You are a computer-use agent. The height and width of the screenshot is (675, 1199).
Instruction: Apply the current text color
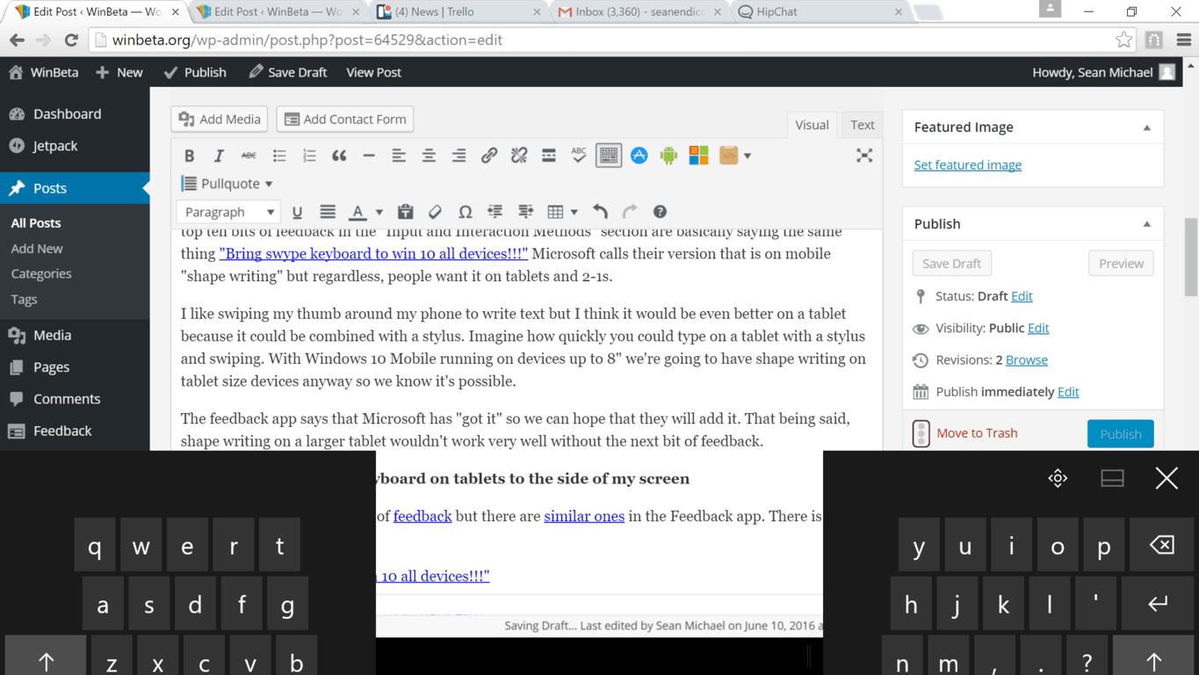point(358,212)
